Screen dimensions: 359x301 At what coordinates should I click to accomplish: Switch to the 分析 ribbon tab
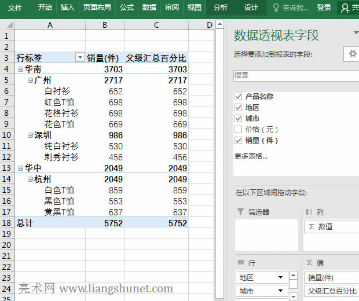220,8
